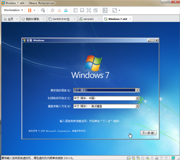Viewport: 180px width, 160px height.
Task: Click the Ctrl+G status bar hint text
Action: (x=37, y=158)
